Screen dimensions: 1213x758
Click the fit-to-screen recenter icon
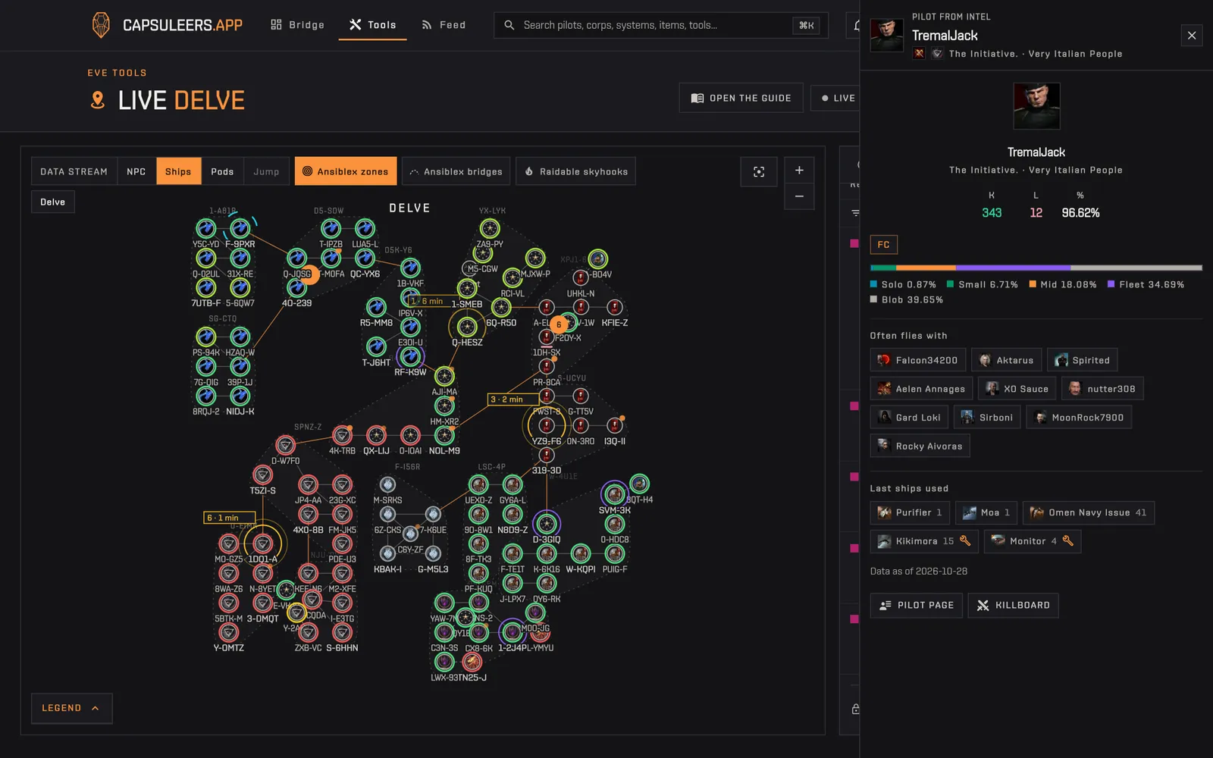759,172
